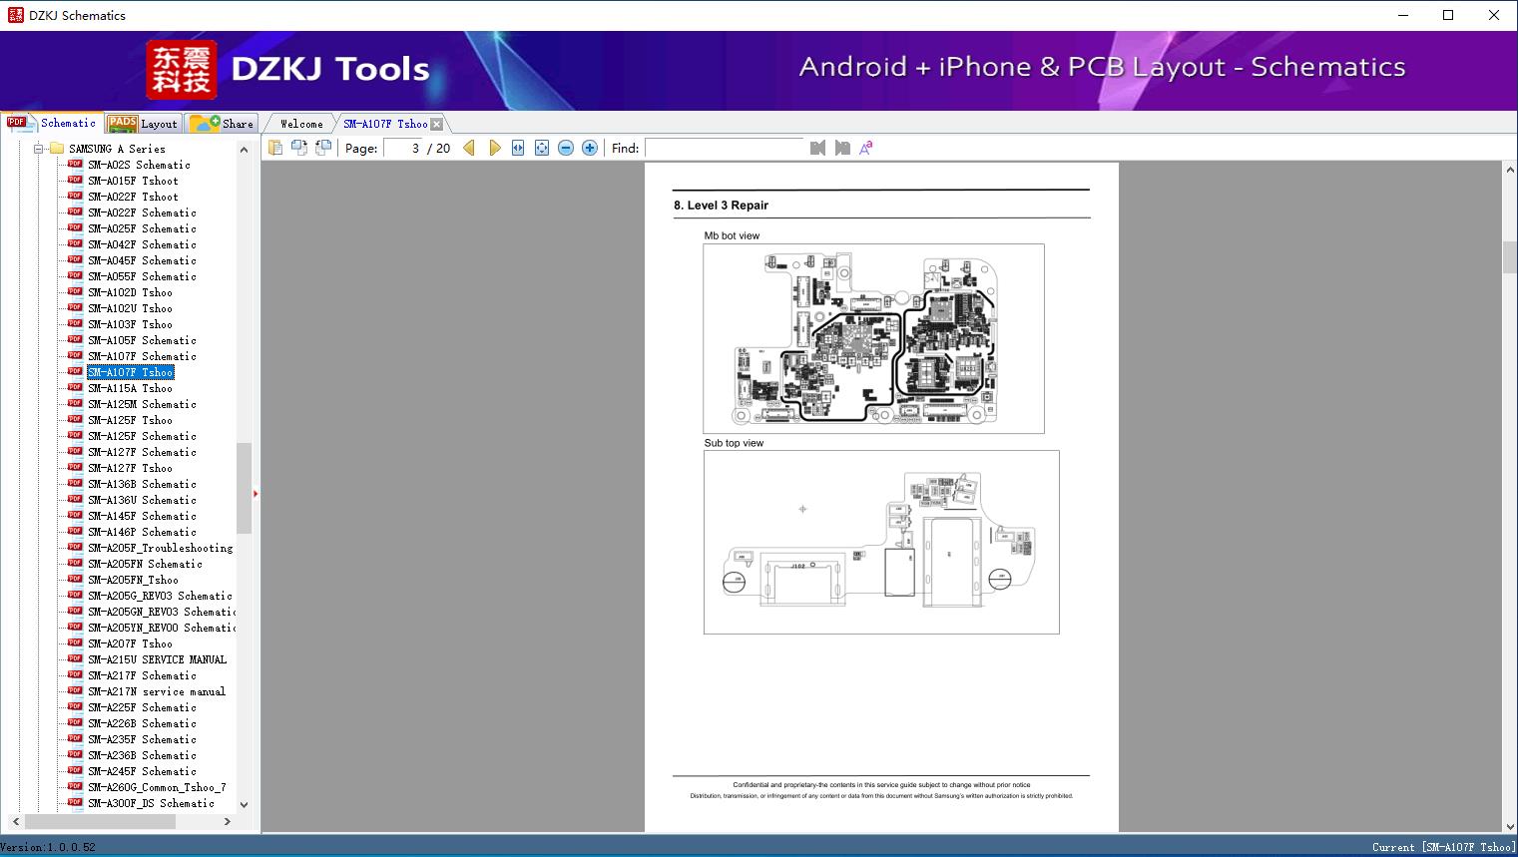1518x857 pixels.
Task: Find next match icon
Action: pyautogui.click(x=842, y=148)
